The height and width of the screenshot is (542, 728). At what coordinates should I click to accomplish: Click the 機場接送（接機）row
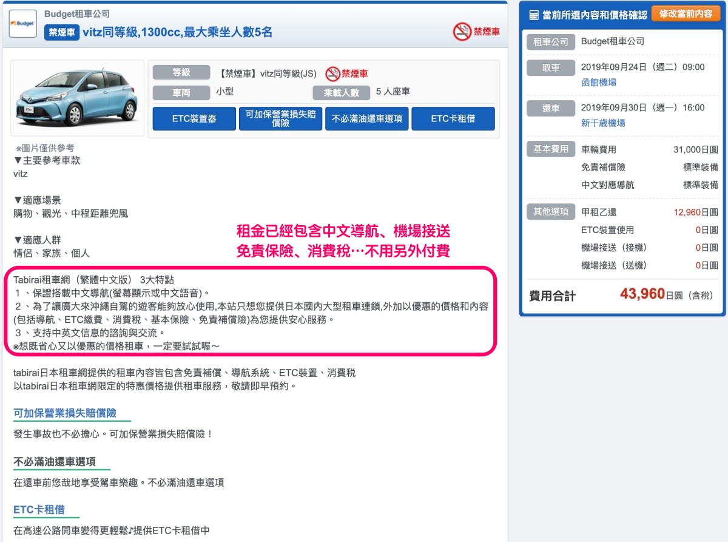(650, 247)
